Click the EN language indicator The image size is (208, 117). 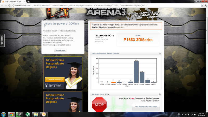(x=179, y=114)
